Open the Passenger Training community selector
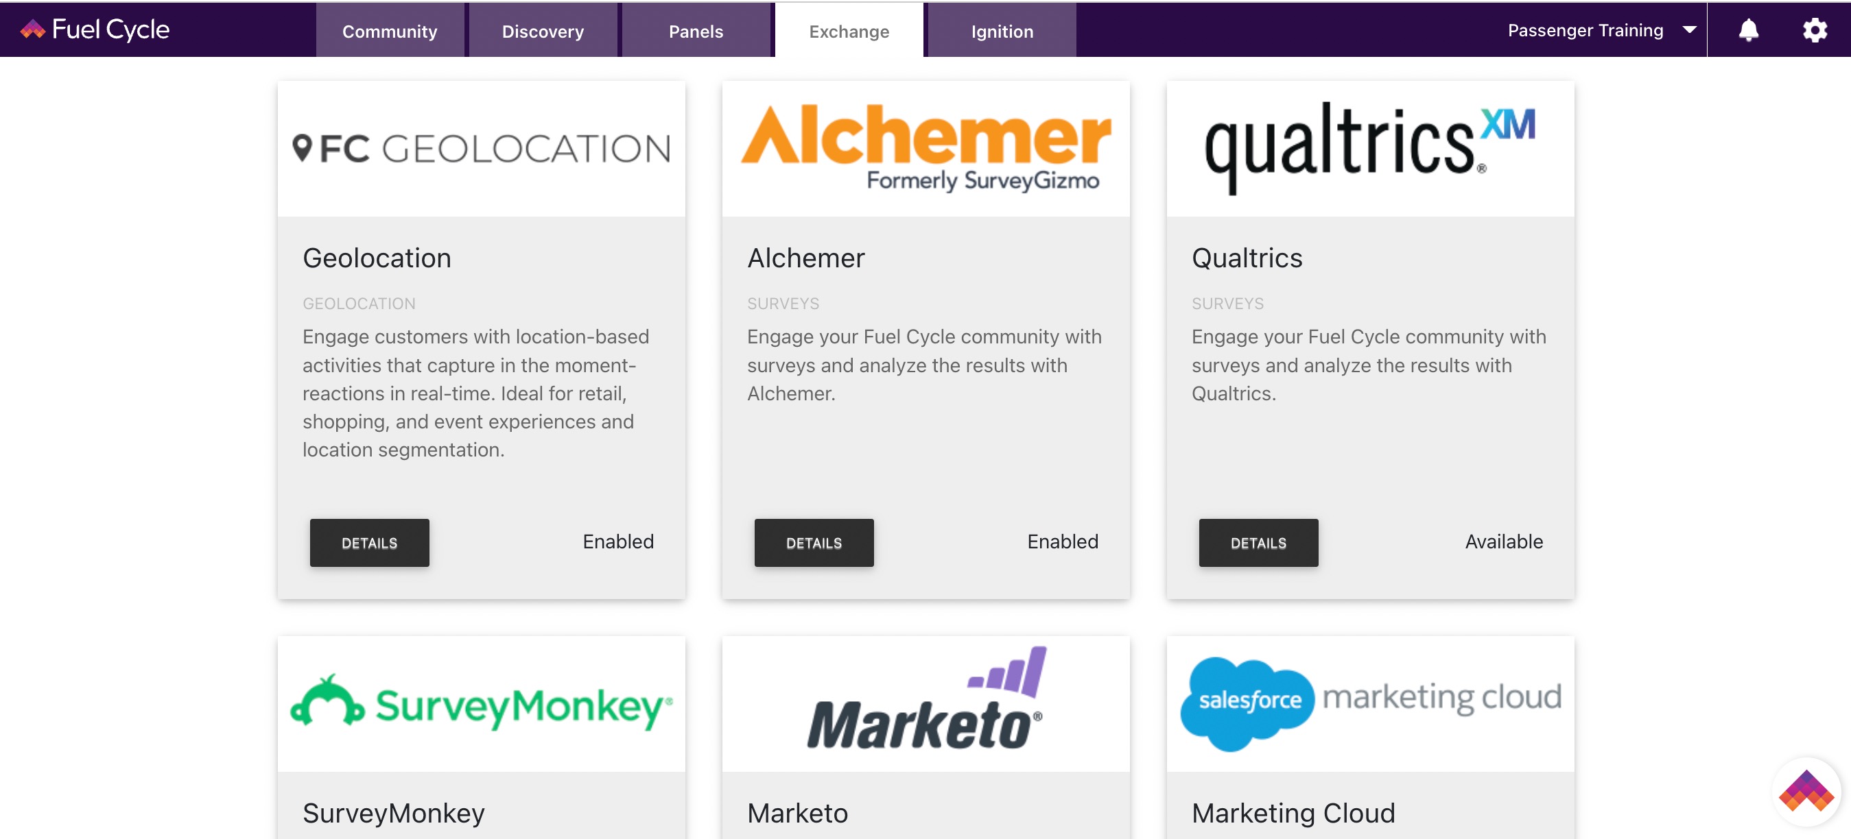Image resolution: width=1851 pixels, height=839 pixels. pyautogui.click(x=1602, y=30)
